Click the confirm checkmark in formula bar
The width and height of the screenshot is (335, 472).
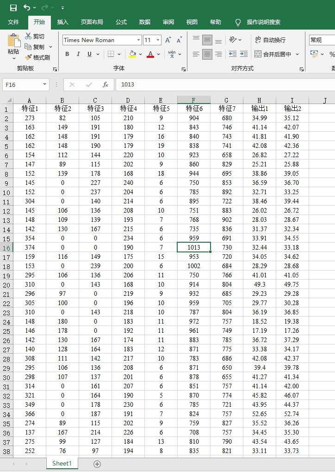point(89,85)
